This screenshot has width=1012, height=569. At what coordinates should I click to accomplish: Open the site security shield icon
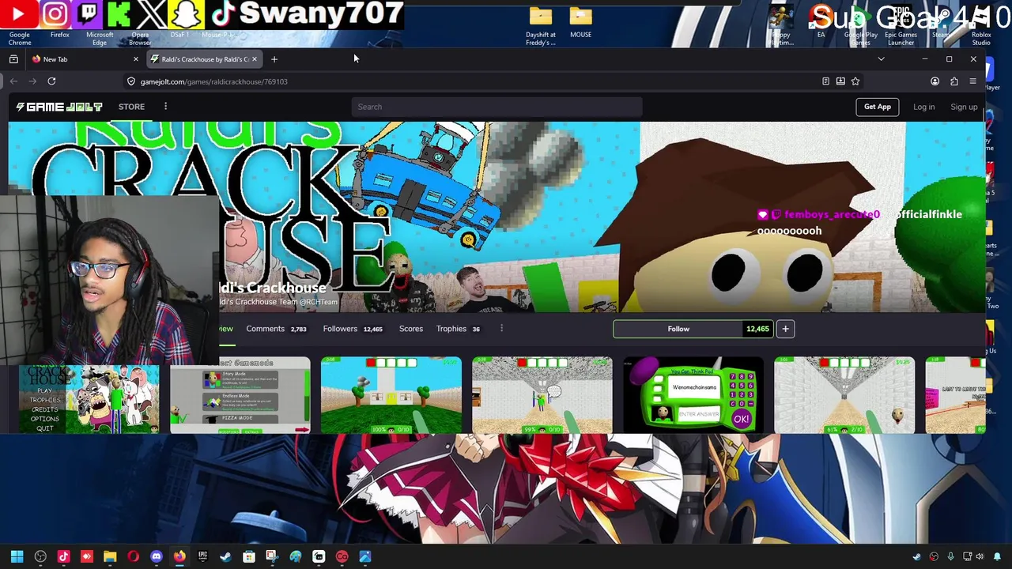pos(131,81)
